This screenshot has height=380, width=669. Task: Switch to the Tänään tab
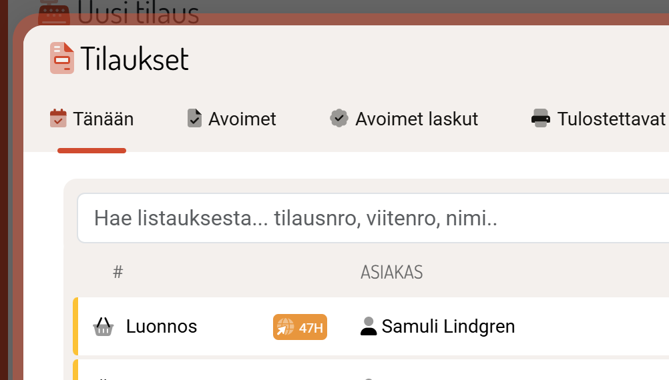tap(103, 119)
